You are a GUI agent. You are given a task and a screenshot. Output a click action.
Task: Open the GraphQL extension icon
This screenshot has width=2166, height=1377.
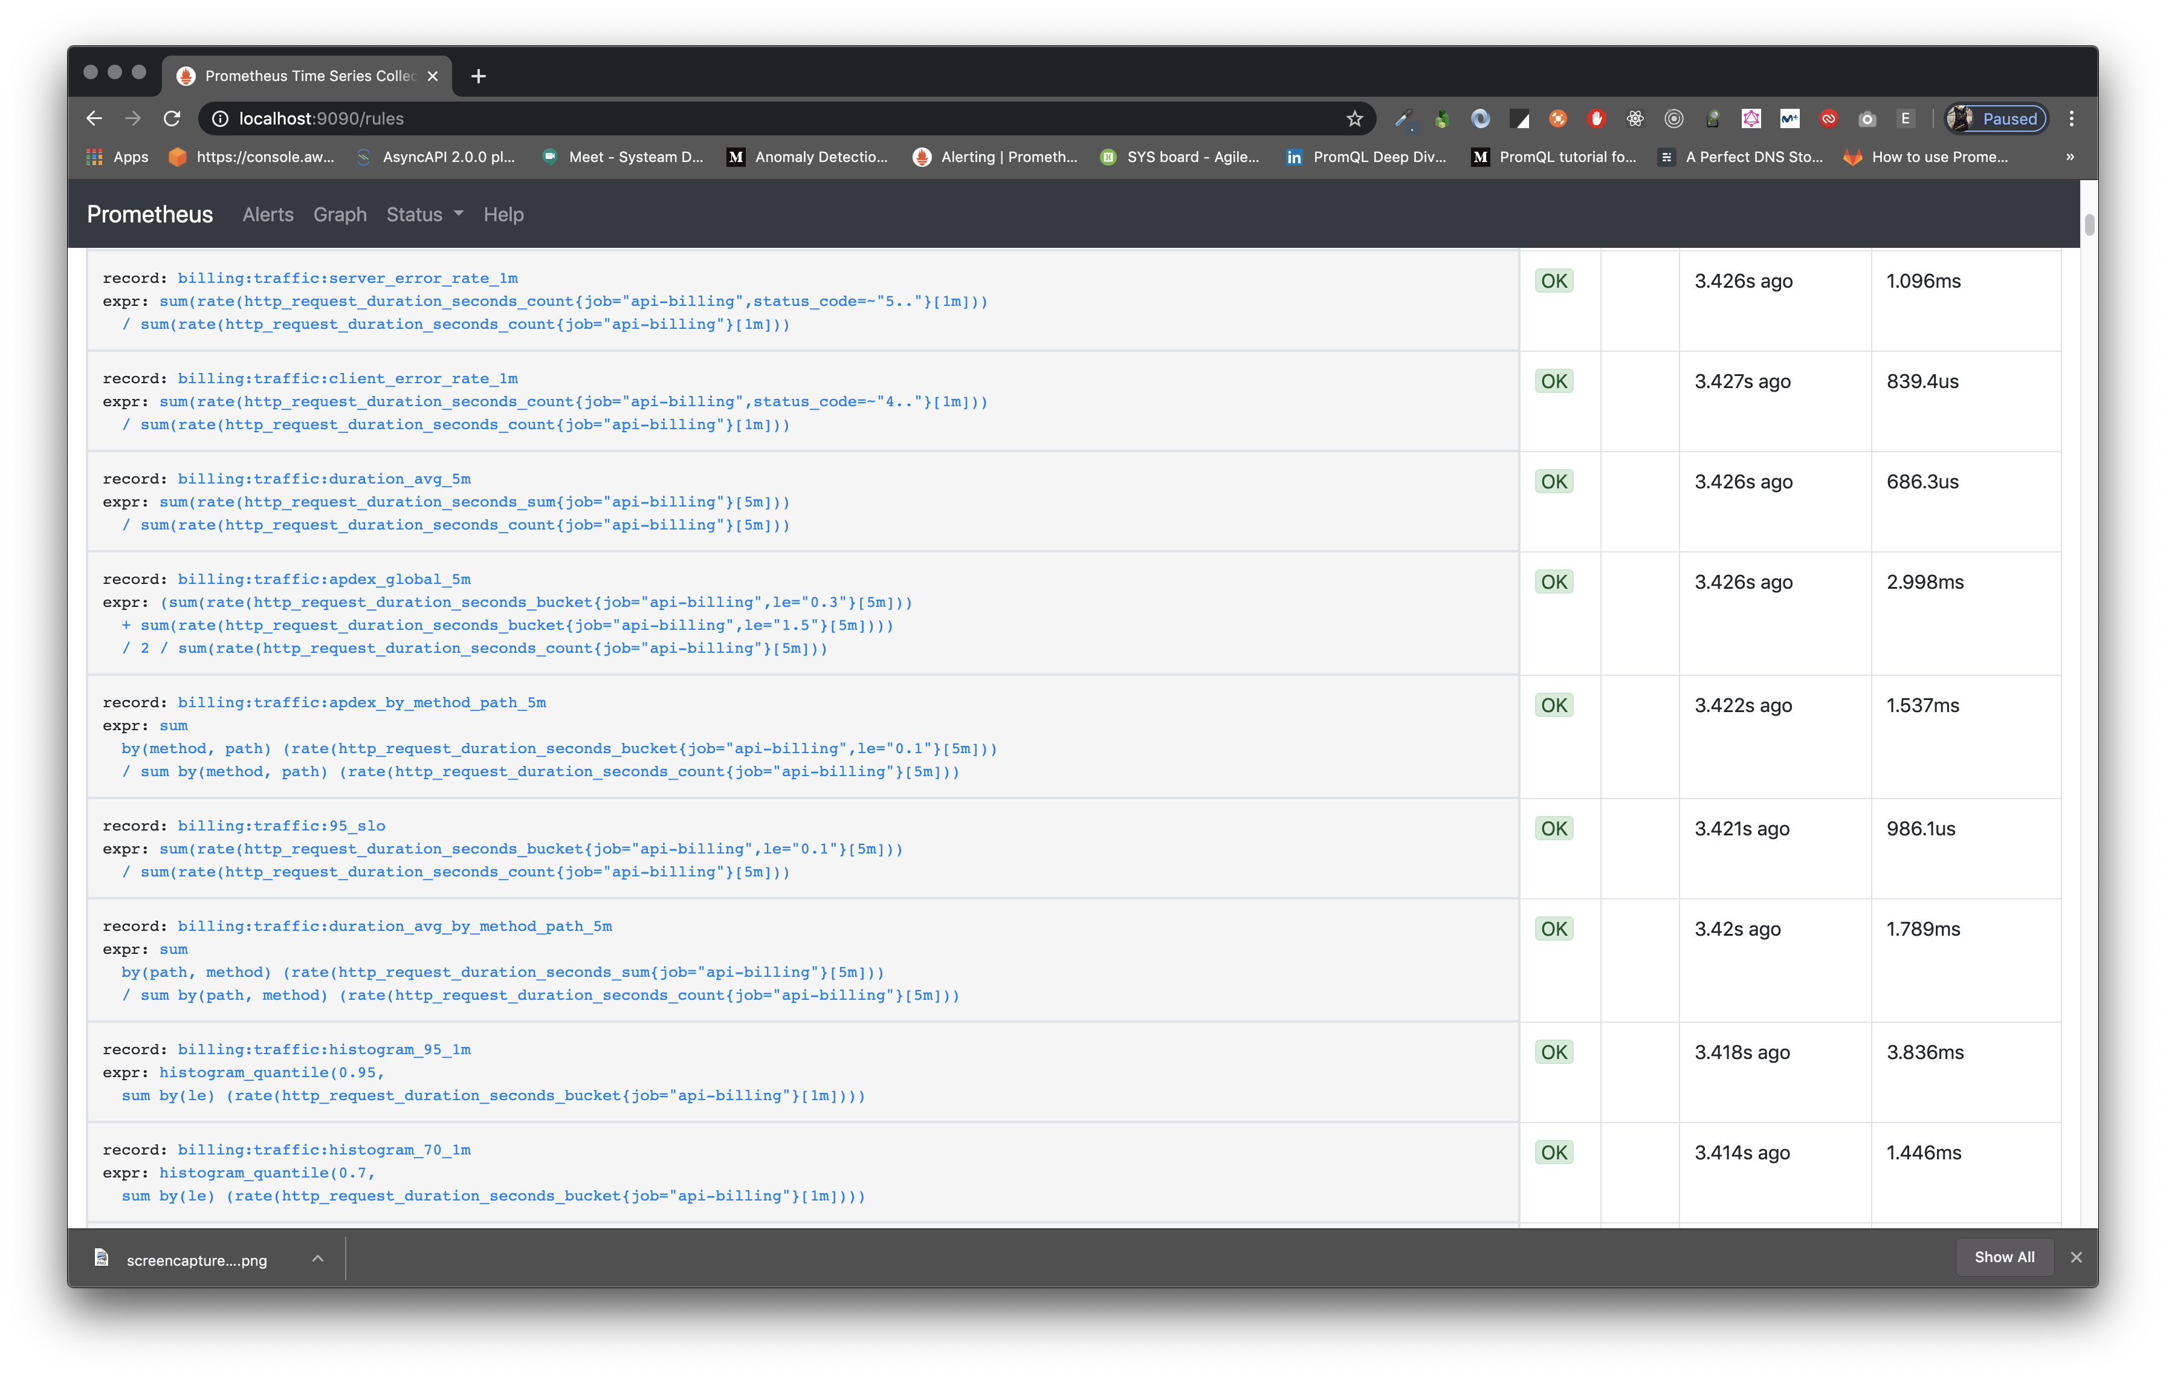point(1750,118)
